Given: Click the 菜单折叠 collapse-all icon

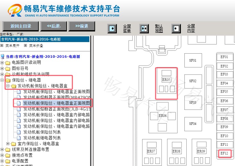Looking at the screenshot, I should point(26,45).
